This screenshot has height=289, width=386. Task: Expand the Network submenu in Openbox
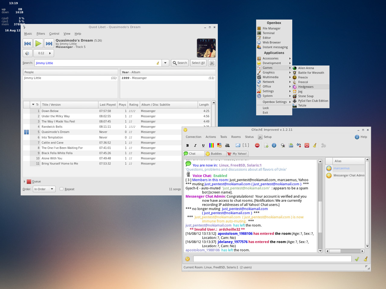tap(274, 82)
